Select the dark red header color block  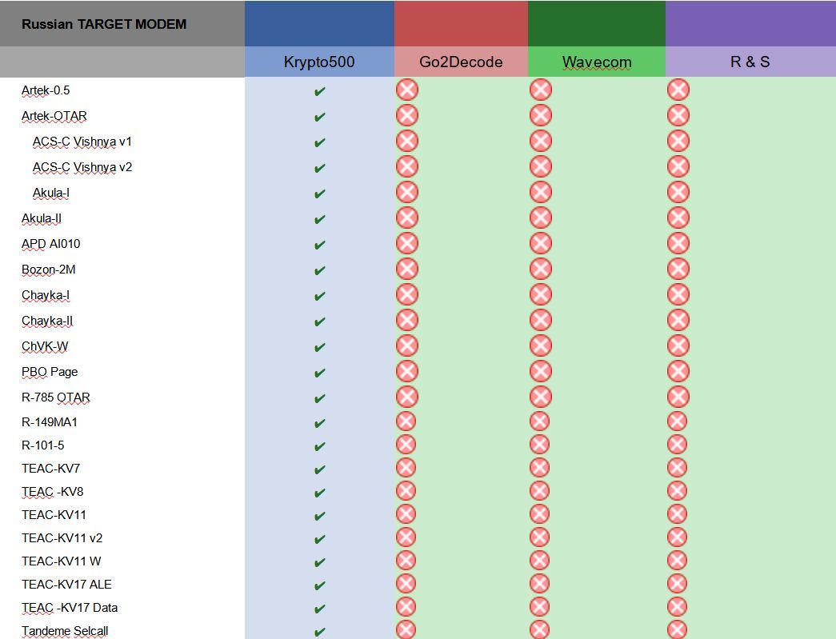461,23
